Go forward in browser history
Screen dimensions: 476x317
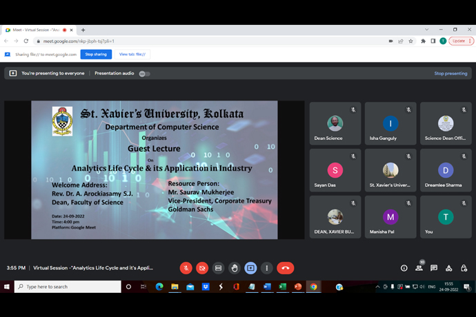point(16,41)
